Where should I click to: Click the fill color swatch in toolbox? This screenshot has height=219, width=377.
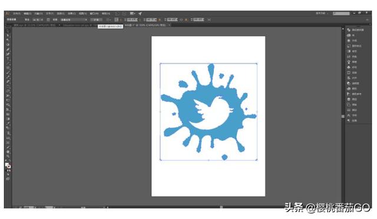click(6, 165)
